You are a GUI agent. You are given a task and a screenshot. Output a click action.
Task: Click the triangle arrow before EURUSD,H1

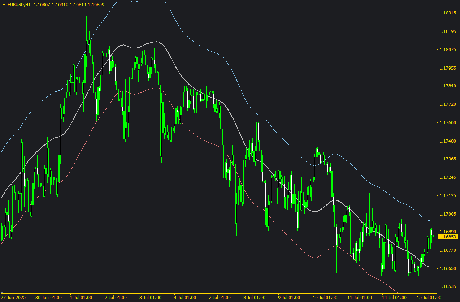[4, 4]
